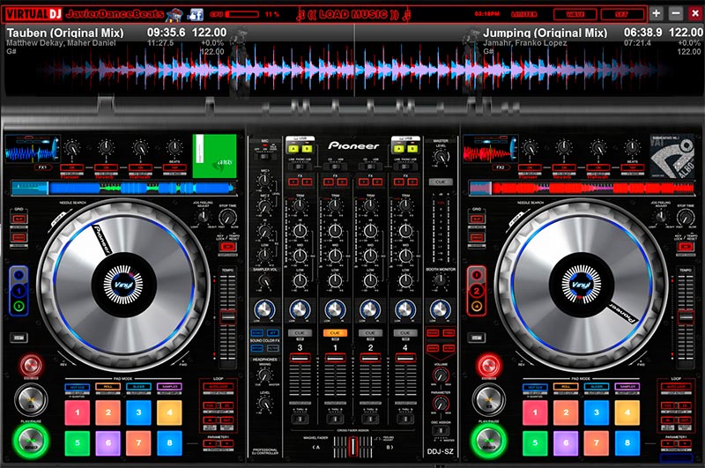The width and height of the screenshot is (705, 468).
Task: Toggle the Master Cue button
Action: pos(440,182)
